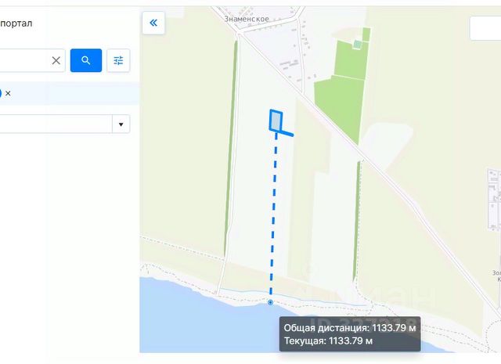501x364 pixels.
Task: Click inside the search input field
Action: (23, 60)
